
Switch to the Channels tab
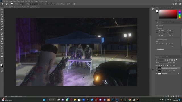[162, 57]
